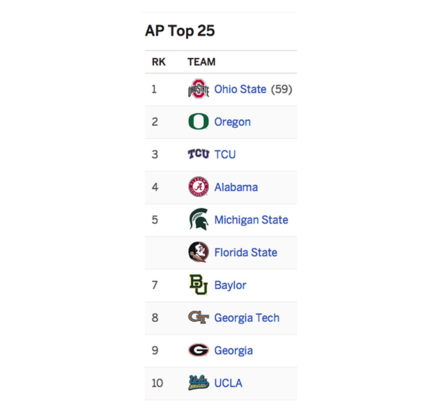Image resolution: width=442 pixels, height=416 pixels.
Task: Click the Ohio State Buckeyes logo
Action: point(198,89)
